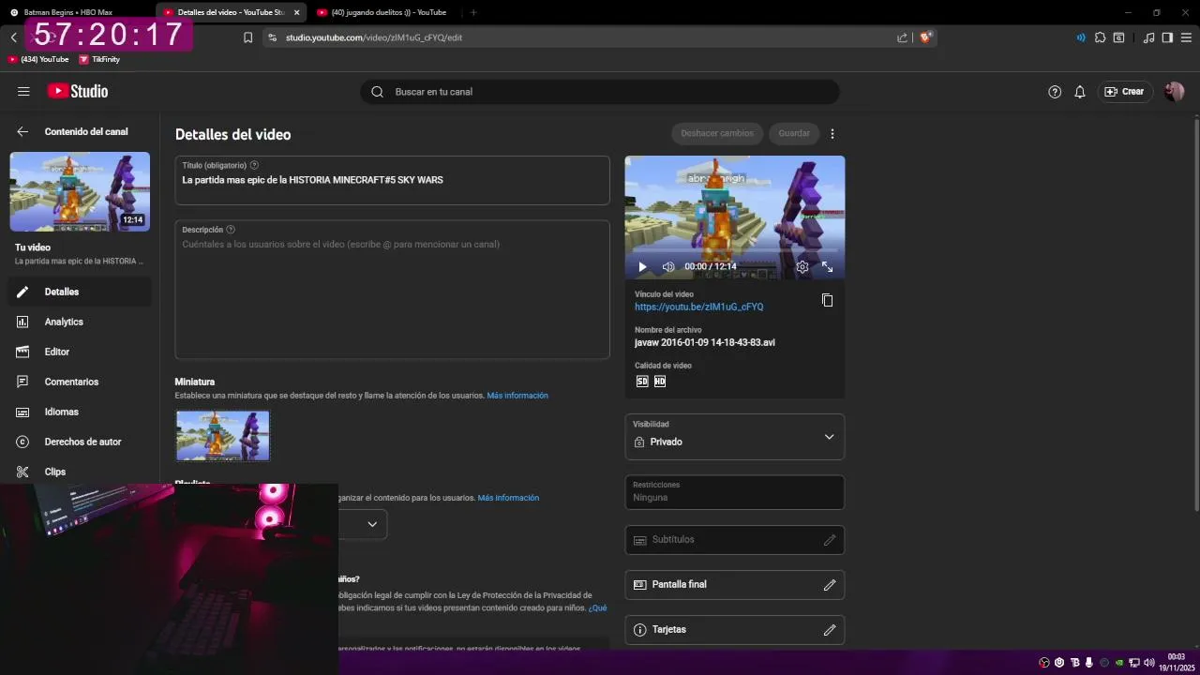Play the video preview
The width and height of the screenshot is (1200, 675).
coord(642,267)
